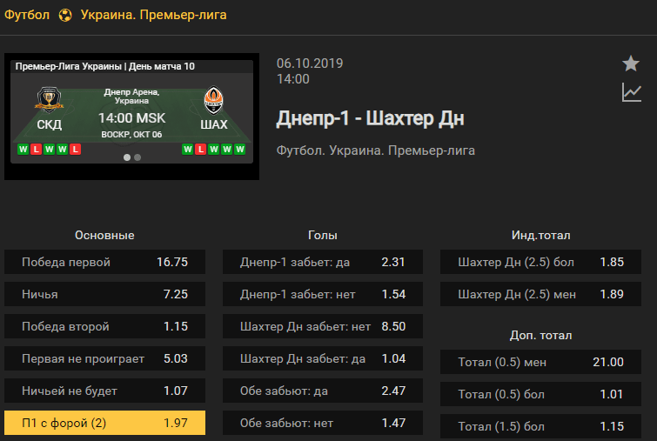Click the ШАХ team abbreviation

(214, 124)
